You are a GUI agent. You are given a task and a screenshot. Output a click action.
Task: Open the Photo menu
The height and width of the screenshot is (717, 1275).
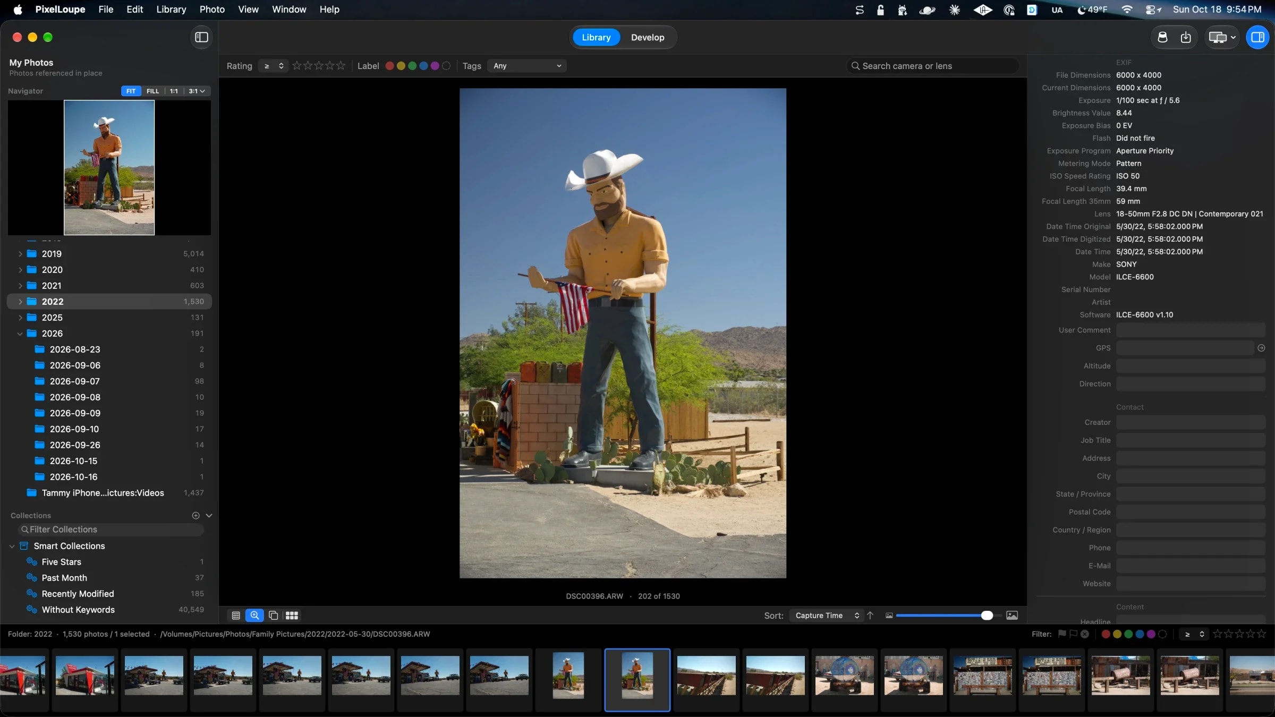[x=212, y=9]
